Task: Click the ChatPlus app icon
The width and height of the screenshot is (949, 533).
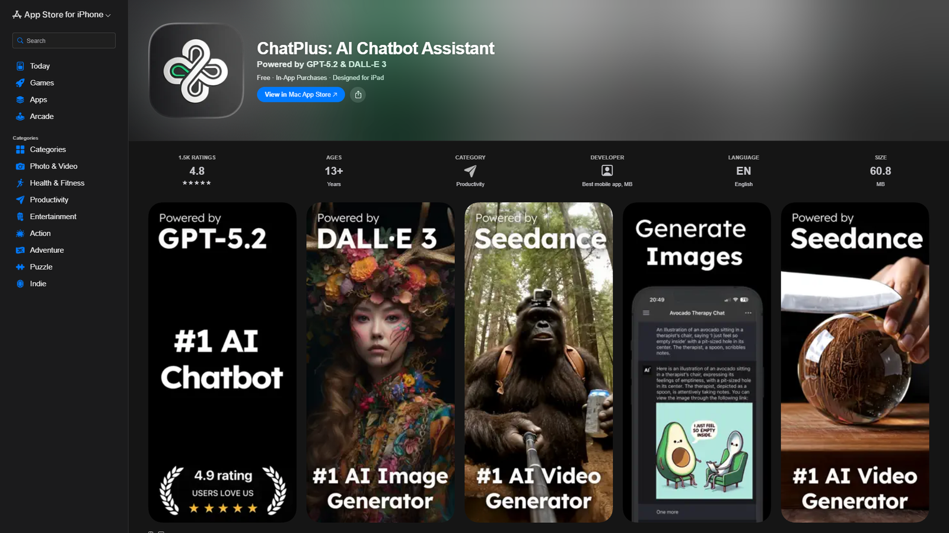Action: pos(196,70)
